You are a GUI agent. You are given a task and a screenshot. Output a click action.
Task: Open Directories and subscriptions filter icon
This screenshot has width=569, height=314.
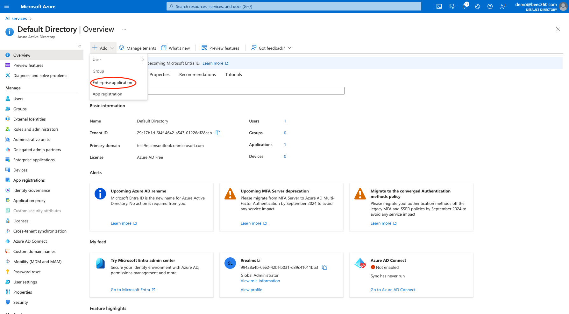coord(452,6)
